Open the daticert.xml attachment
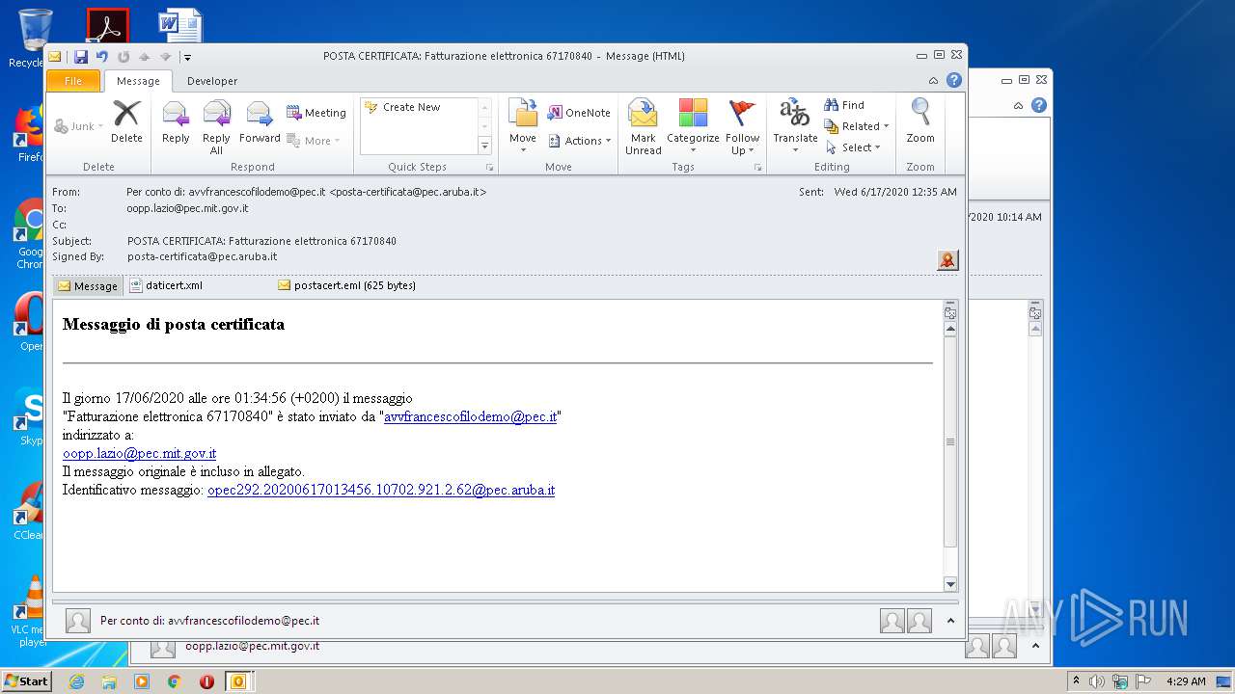This screenshot has height=694, width=1235. click(166, 285)
